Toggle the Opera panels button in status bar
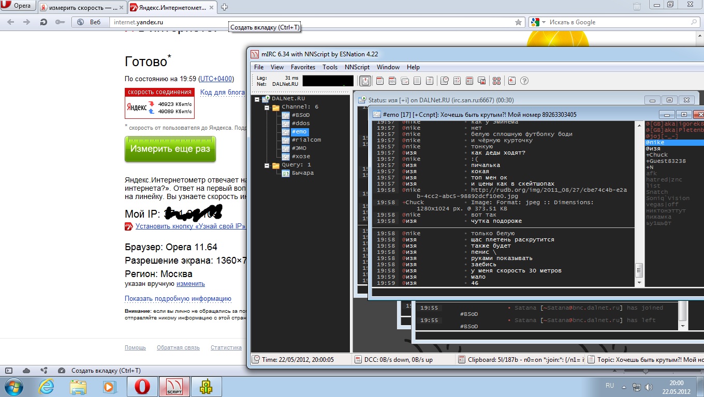Viewport: 704px width, 397px height. (x=9, y=371)
